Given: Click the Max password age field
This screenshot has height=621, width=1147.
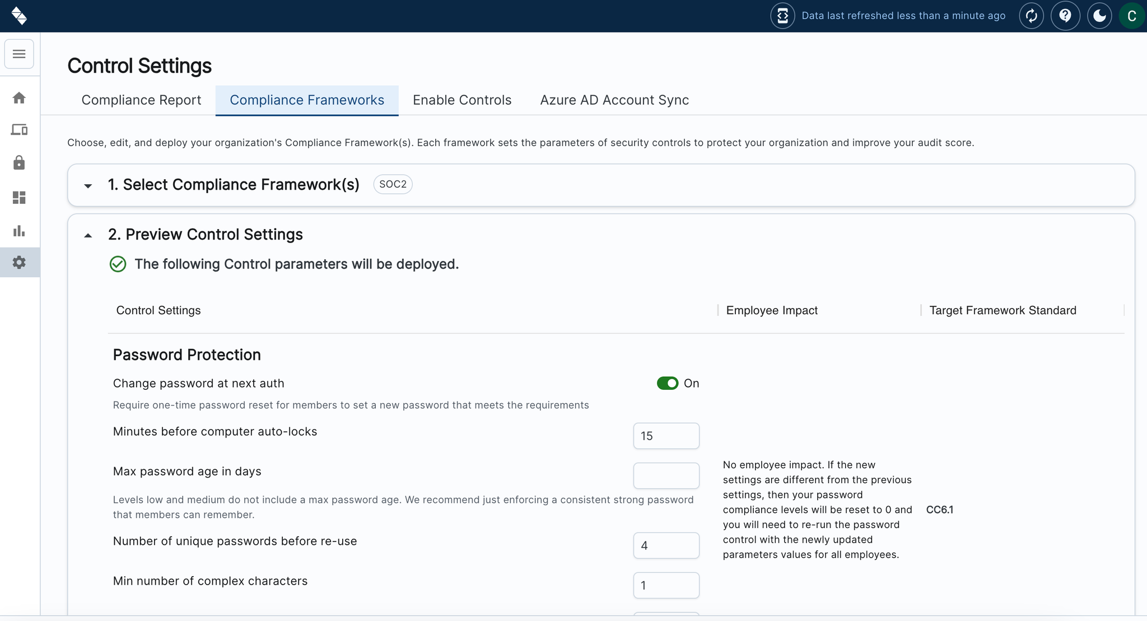Looking at the screenshot, I should point(666,475).
